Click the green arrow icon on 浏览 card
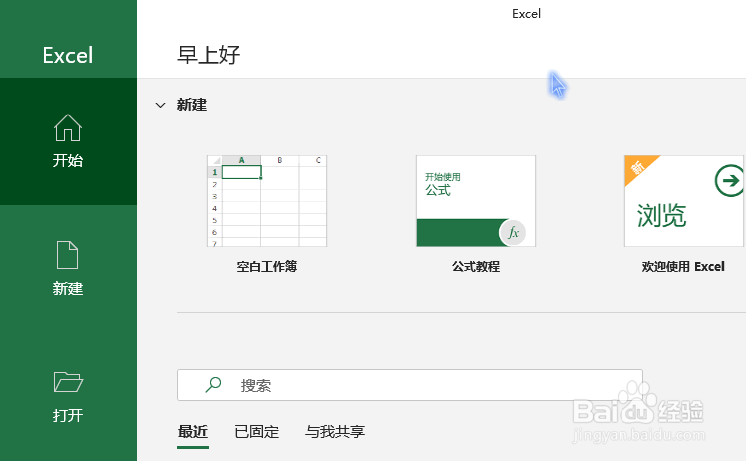The width and height of the screenshot is (746, 461). [x=729, y=181]
